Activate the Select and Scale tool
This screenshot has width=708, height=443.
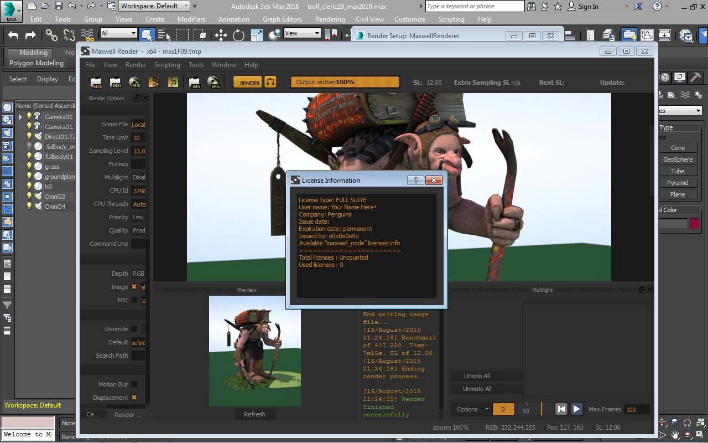tap(256, 35)
